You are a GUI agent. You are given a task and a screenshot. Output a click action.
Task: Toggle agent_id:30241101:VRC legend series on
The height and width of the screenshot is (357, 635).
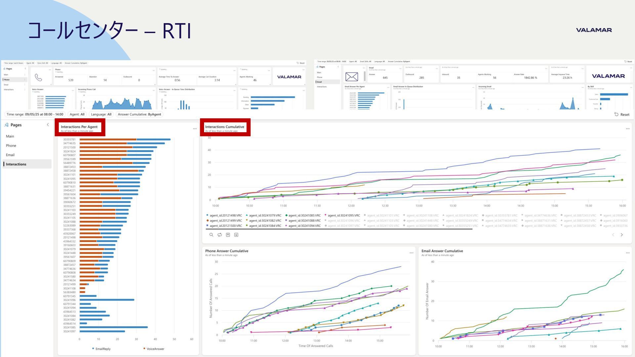point(383,216)
